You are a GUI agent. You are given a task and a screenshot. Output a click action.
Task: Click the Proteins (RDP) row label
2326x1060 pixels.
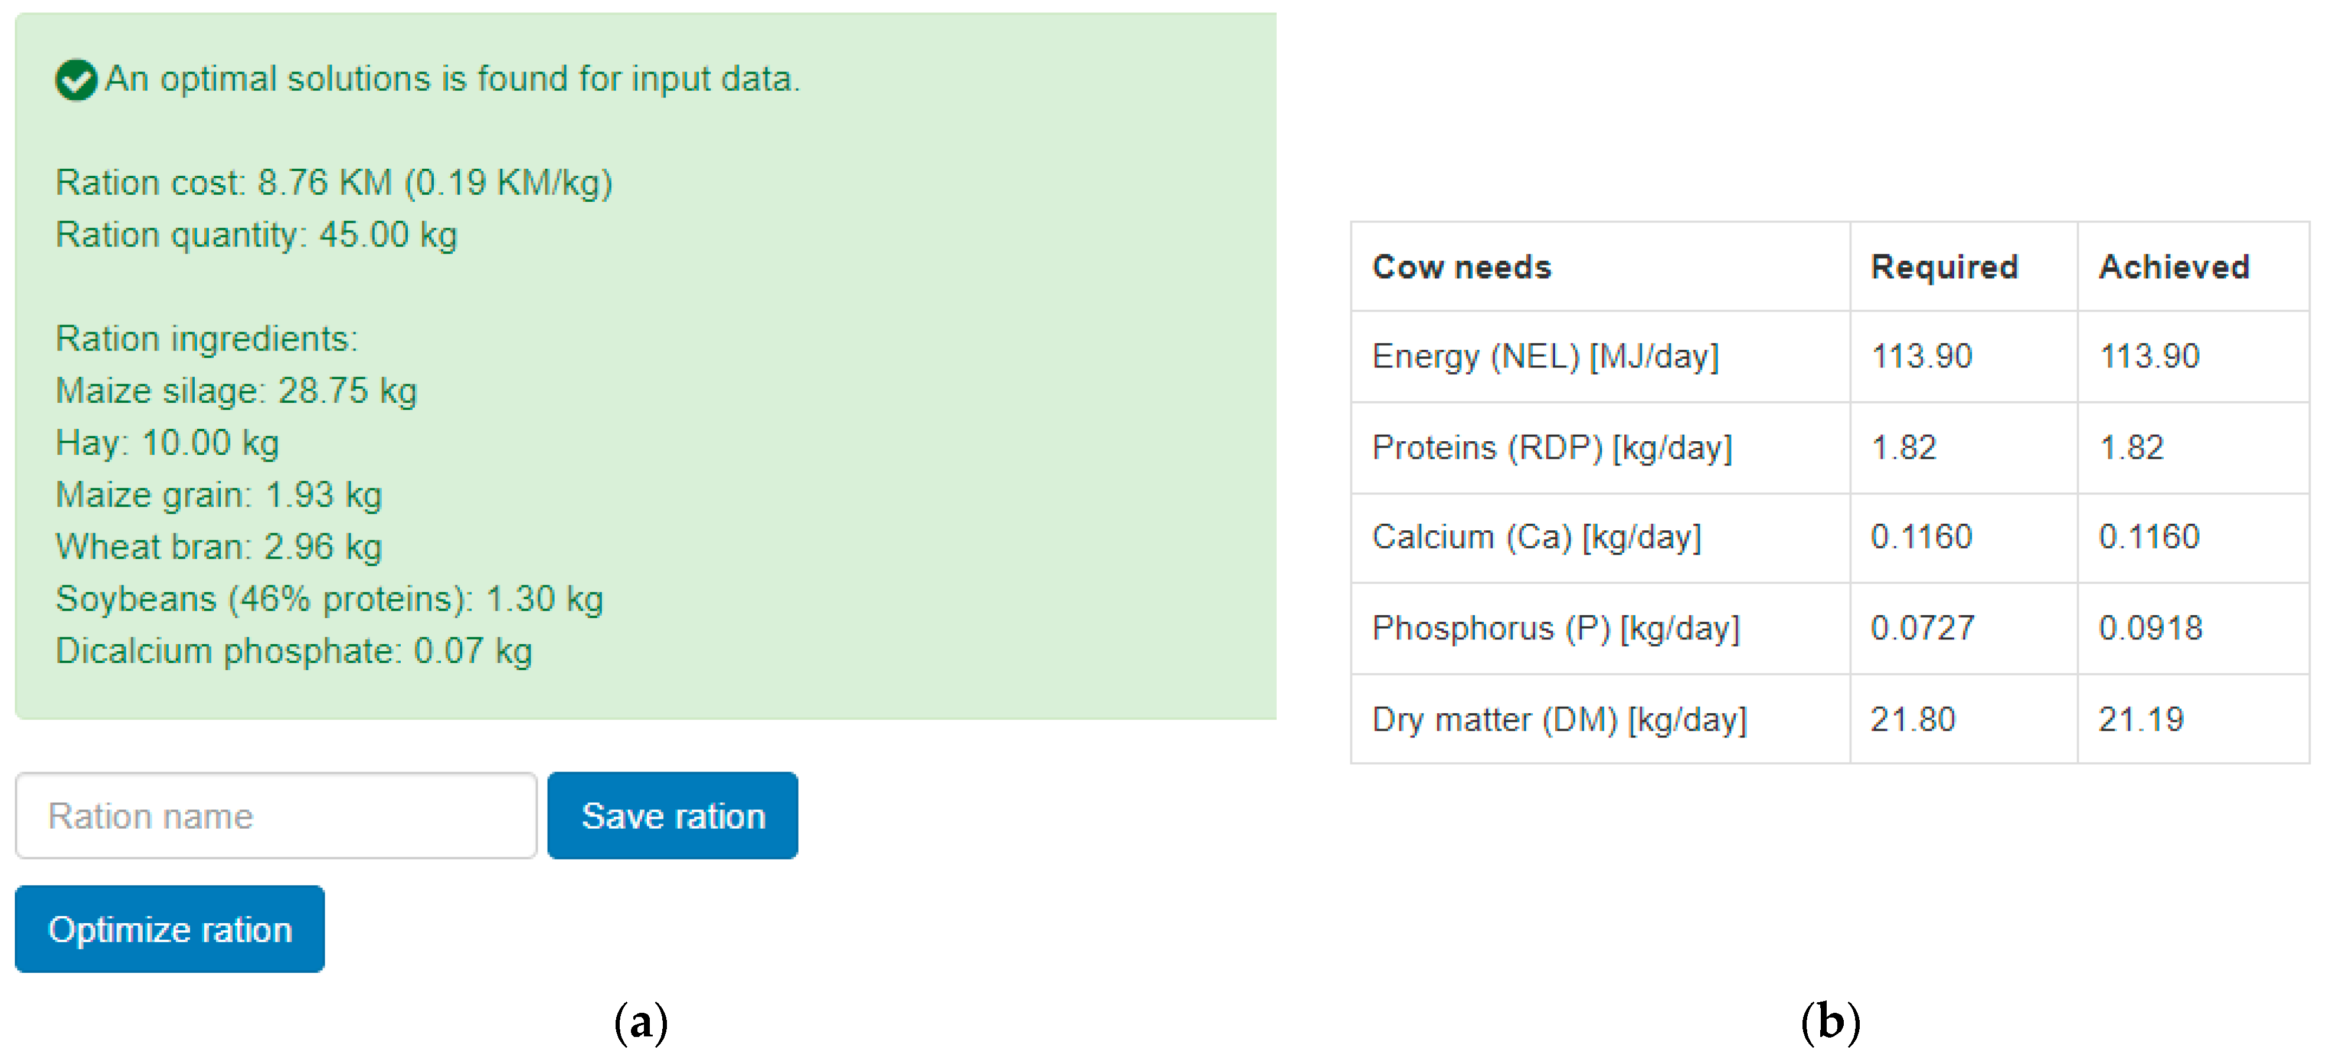tap(1551, 448)
